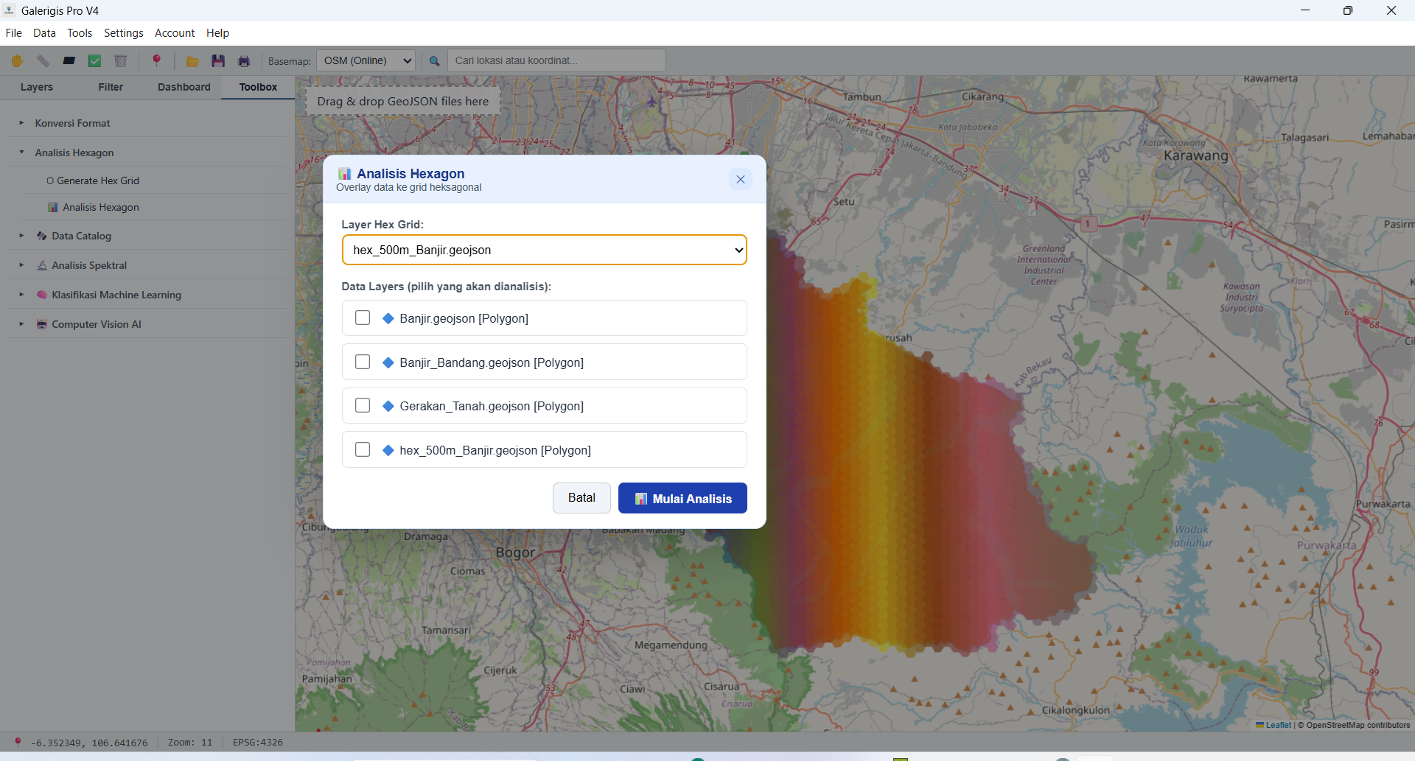Expand the Konversi Format section arrow

point(21,123)
